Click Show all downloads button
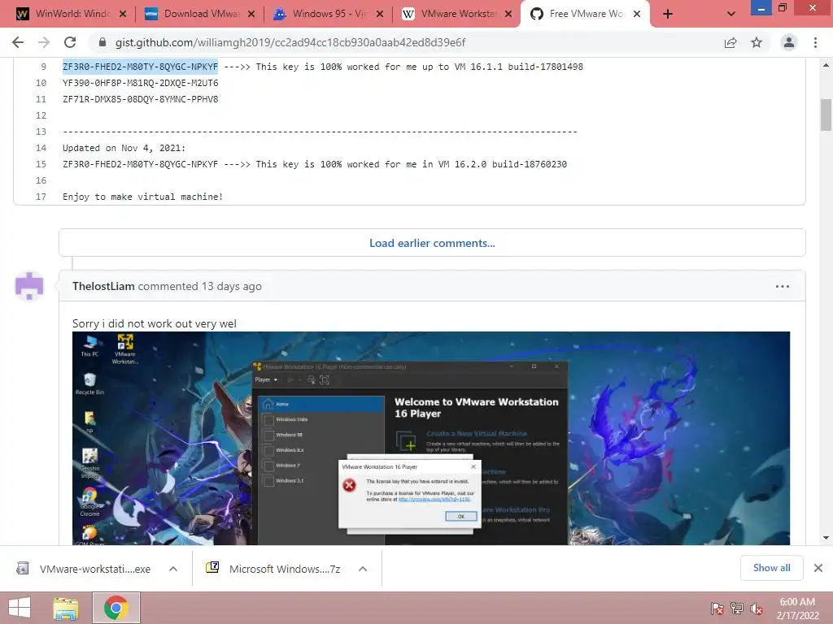This screenshot has width=833, height=624. [x=771, y=568]
